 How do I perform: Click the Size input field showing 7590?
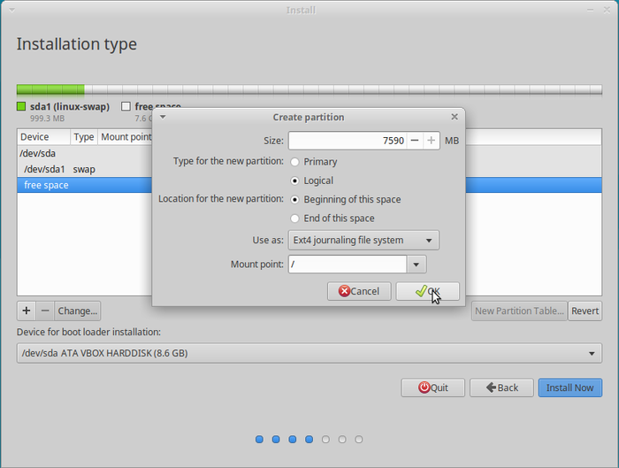click(348, 141)
